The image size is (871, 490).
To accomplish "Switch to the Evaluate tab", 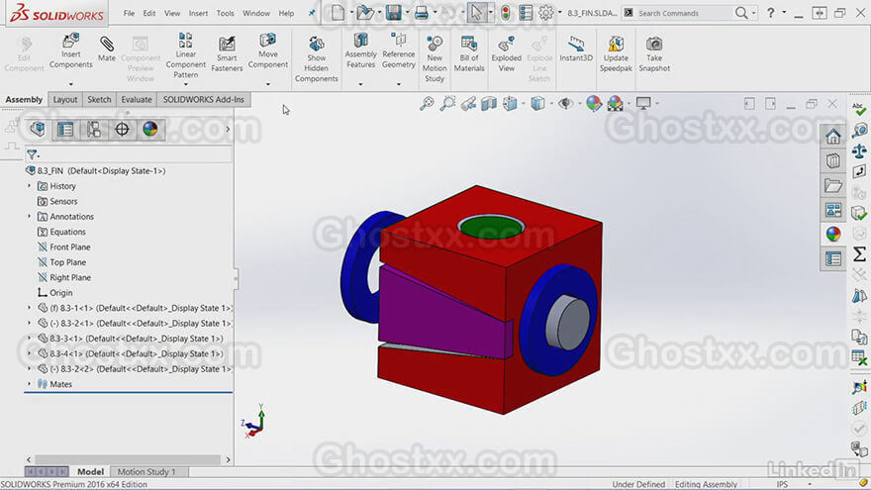I will click(x=137, y=99).
